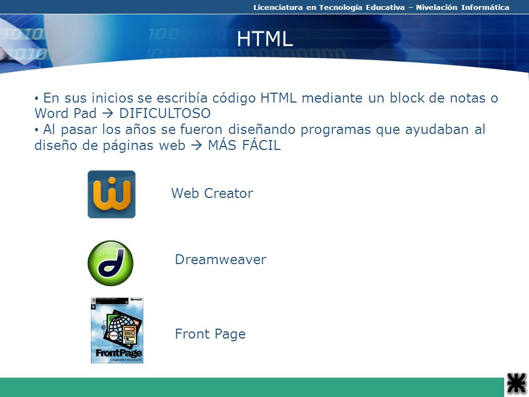Click the orange Web Creator logo icon
This screenshot has width=529, height=397.
coord(111,195)
